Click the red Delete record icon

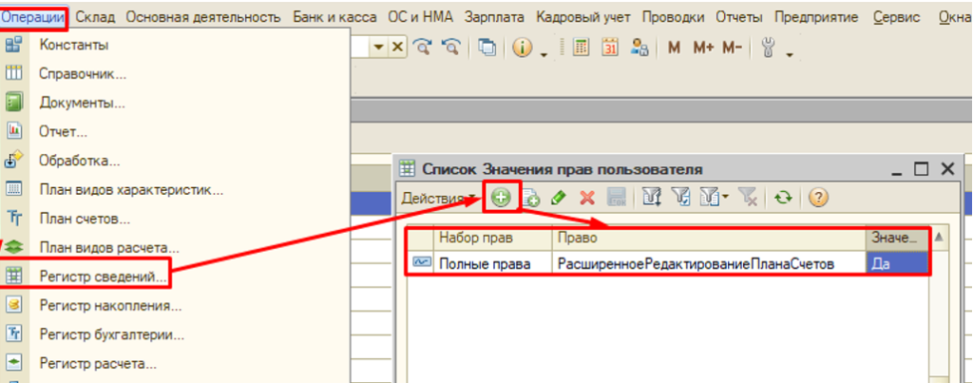[x=587, y=198]
